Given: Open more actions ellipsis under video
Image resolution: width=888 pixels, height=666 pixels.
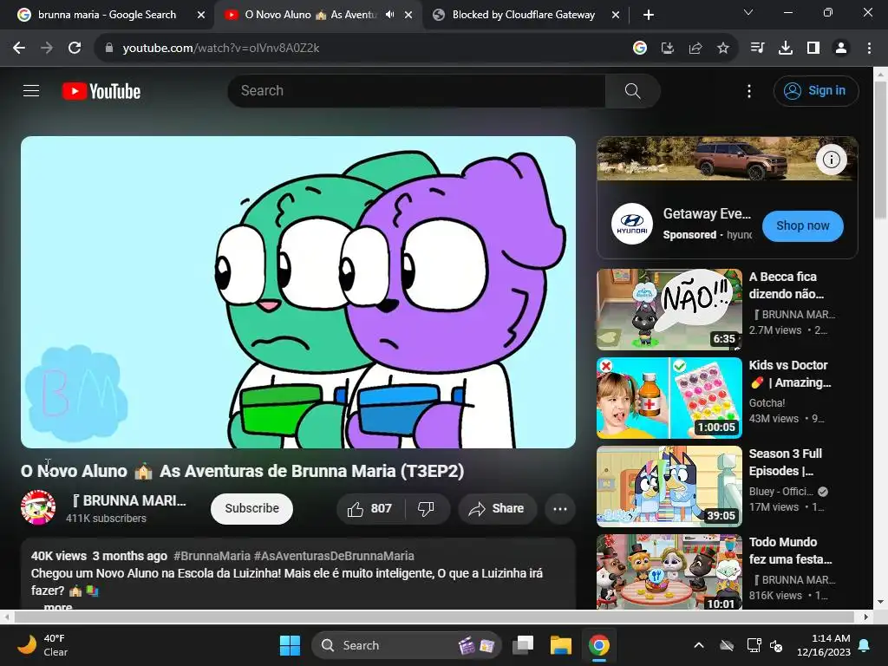Looking at the screenshot, I should 560,508.
